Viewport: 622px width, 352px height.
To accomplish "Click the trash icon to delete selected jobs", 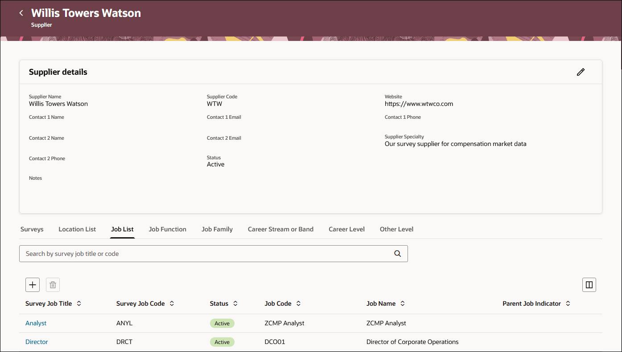I will coord(53,284).
